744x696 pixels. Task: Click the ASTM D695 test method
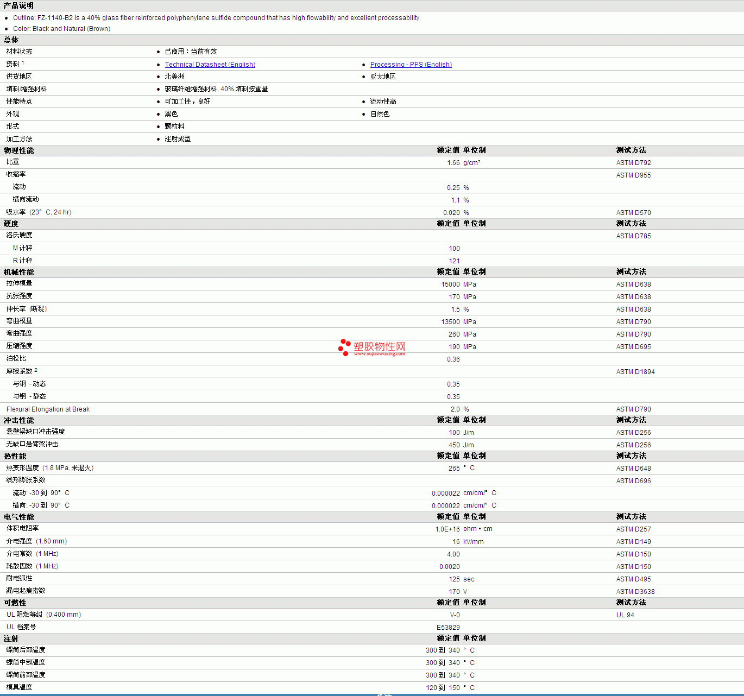(633, 347)
